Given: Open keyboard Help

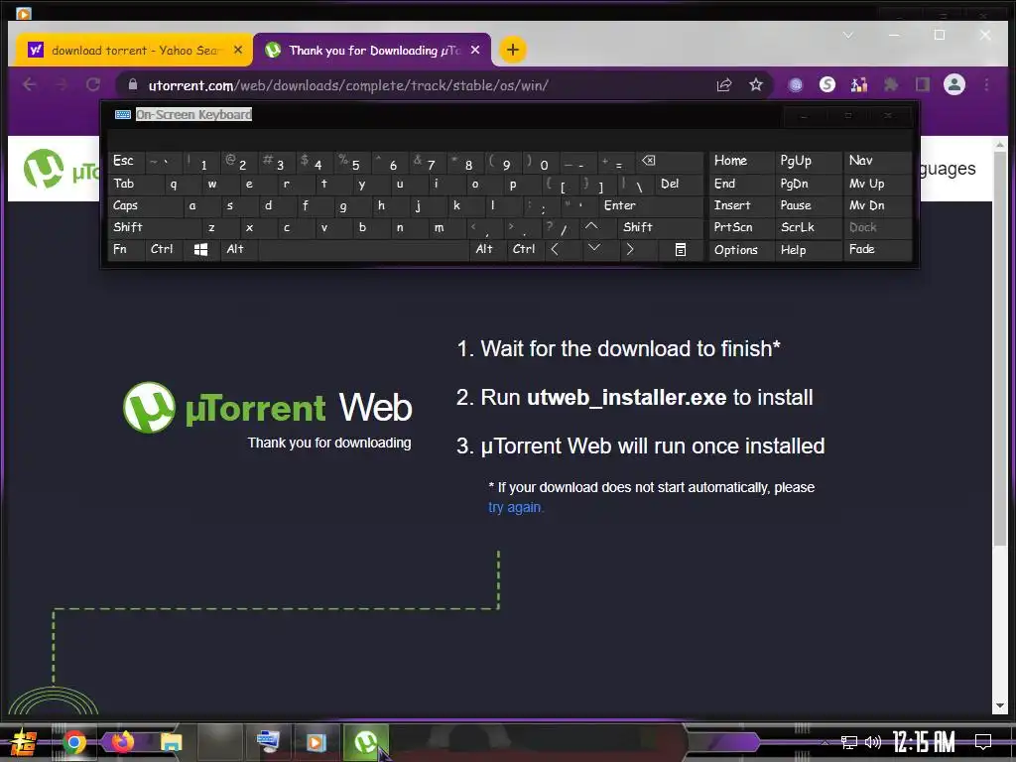Looking at the screenshot, I should tap(808, 250).
